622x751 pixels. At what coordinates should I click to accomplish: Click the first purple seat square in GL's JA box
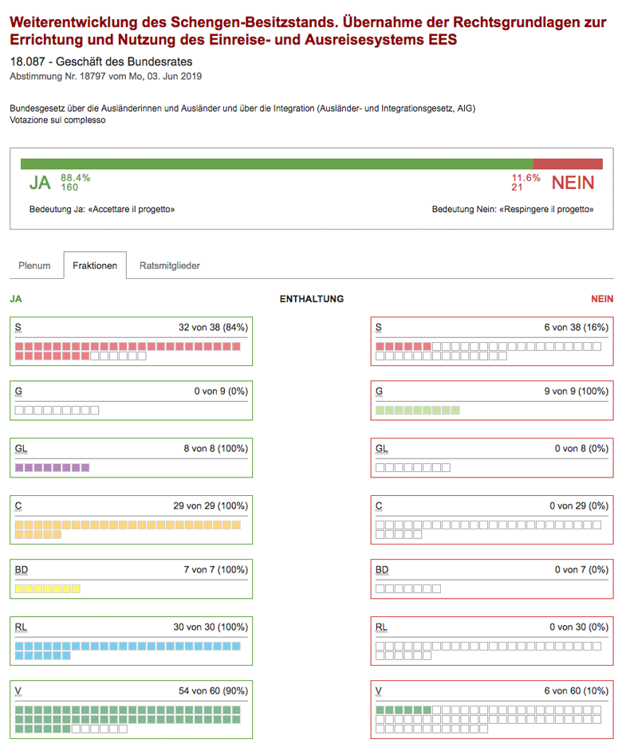coord(19,468)
